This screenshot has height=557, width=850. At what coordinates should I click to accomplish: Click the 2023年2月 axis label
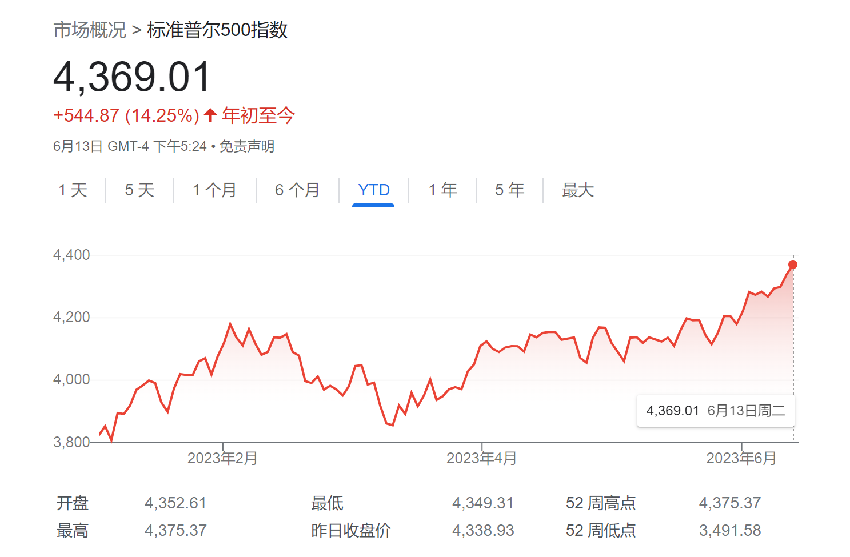222,458
